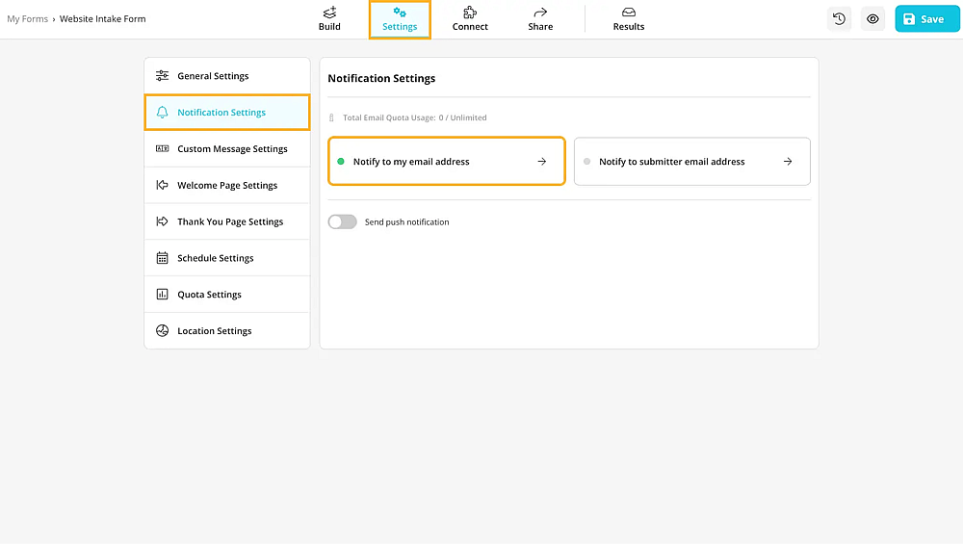
Task: Click the email quota info icon
Action: 331,117
